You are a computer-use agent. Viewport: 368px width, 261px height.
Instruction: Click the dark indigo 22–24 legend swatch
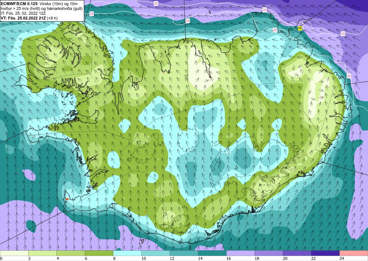coord(325,253)
